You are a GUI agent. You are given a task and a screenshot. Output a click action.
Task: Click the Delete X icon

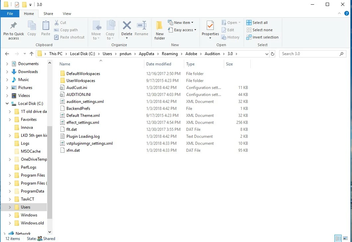pyautogui.click(x=127, y=25)
